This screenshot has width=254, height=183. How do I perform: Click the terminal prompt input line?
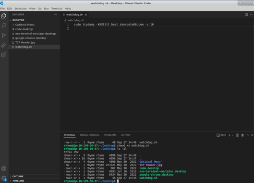pos(118,181)
